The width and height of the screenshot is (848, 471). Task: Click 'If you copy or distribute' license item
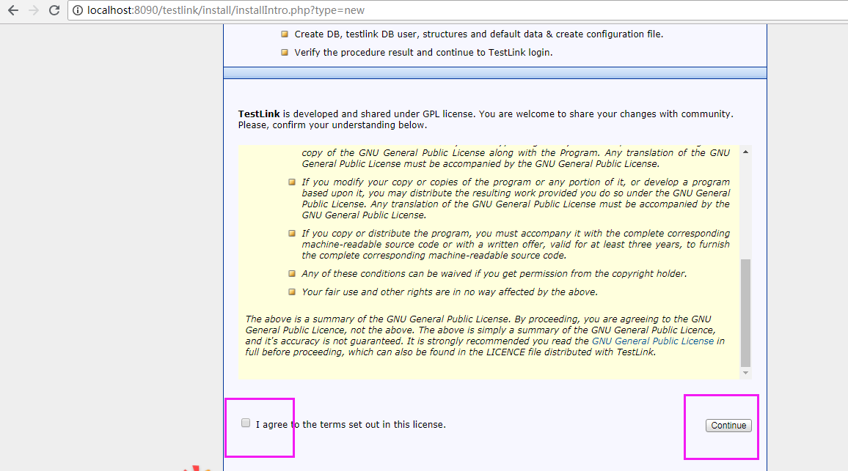[516, 244]
